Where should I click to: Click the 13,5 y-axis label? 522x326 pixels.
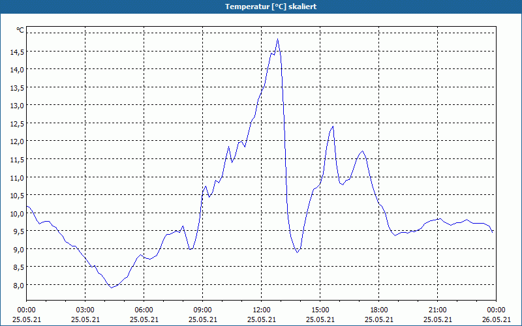pos(18,88)
